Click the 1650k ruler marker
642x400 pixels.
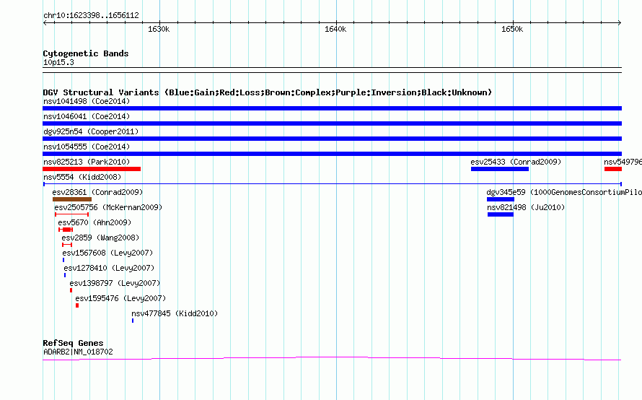click(x=512, y=29)
